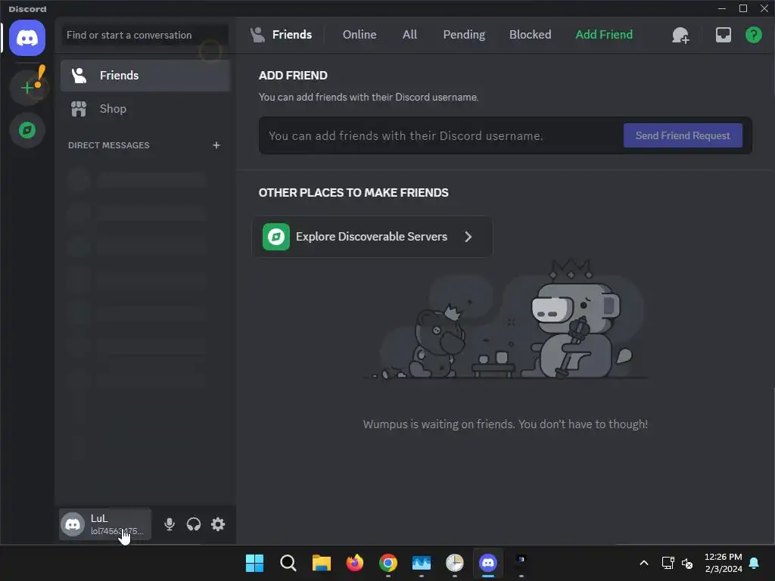Viewport: 775px width, 581px height.
Task: Toggle headphones deafen
Action: tap(194, 524)
